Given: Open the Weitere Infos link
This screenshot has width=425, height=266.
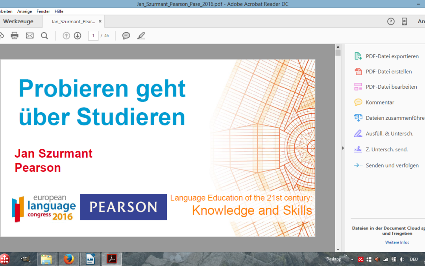Looking at the screenshot, I should click(397, 242).
